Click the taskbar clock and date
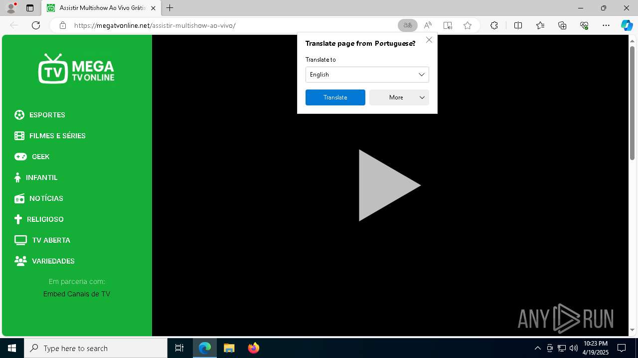Viewport: 638px width, 358px height. click(596, 348)
